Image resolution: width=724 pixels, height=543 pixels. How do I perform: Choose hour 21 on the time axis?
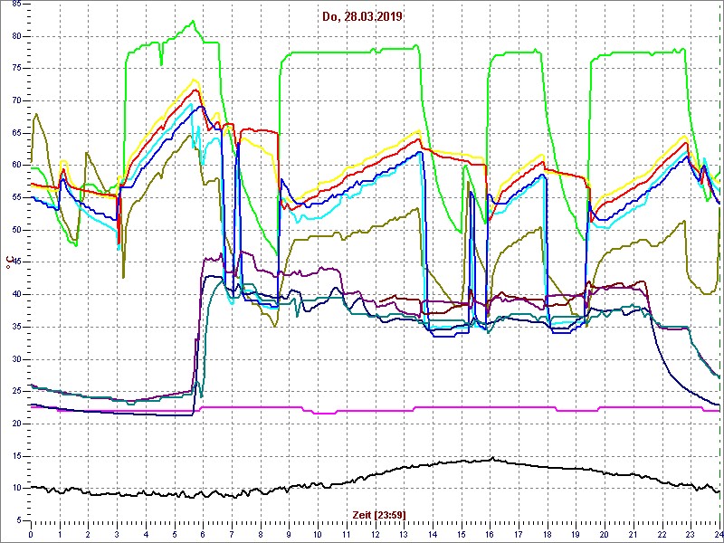(632, 533)
